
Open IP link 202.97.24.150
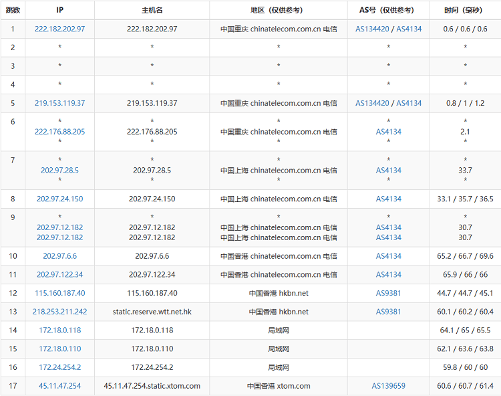point(59,199)
